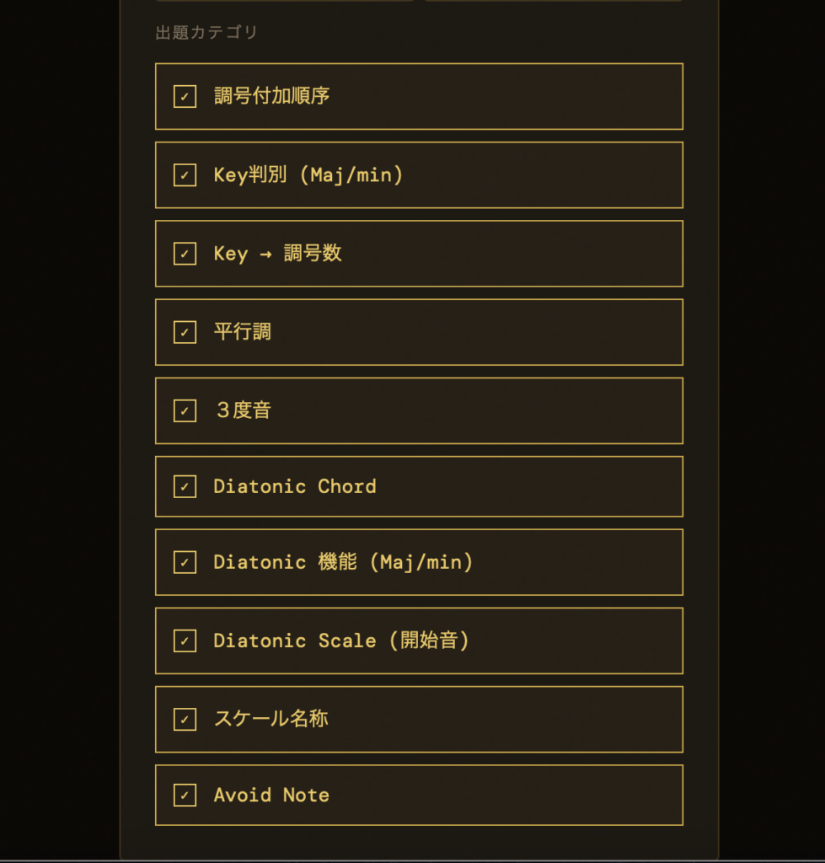Screen dimensions: 825x863
Task: Click the Diatonic Scale (開始音) label text
Action: [341, 641]
